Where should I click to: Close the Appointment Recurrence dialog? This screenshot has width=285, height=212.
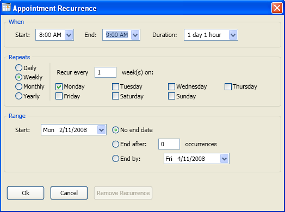tap(277, 8)
